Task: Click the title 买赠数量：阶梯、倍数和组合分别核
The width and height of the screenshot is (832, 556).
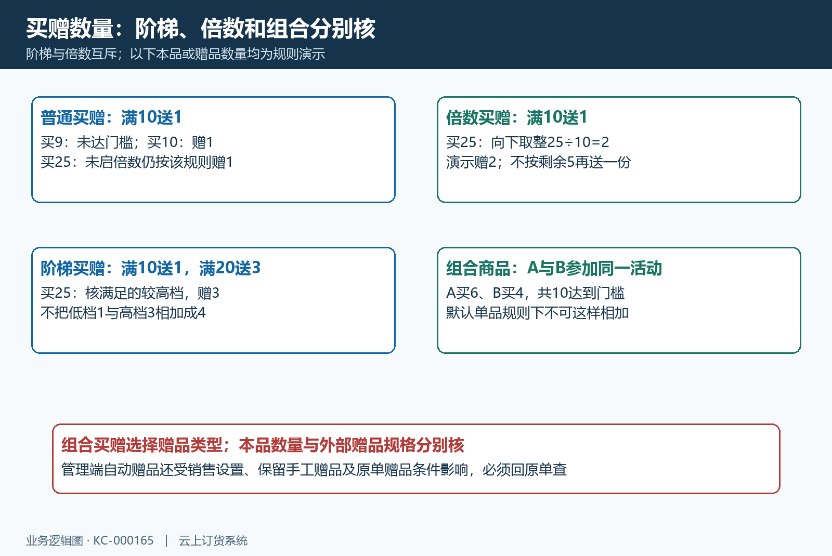Action: [201, 29]
